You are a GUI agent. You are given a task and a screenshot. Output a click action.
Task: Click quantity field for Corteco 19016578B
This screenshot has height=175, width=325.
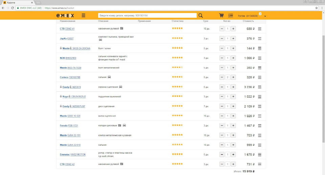click(x=227, y=77)
